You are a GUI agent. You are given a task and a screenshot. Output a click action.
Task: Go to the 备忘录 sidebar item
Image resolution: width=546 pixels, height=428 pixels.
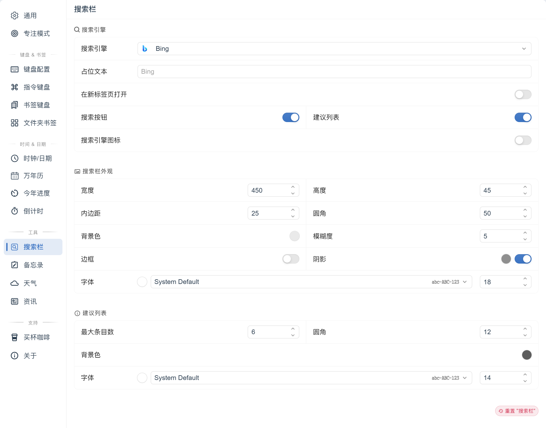(x=33, y=265)
